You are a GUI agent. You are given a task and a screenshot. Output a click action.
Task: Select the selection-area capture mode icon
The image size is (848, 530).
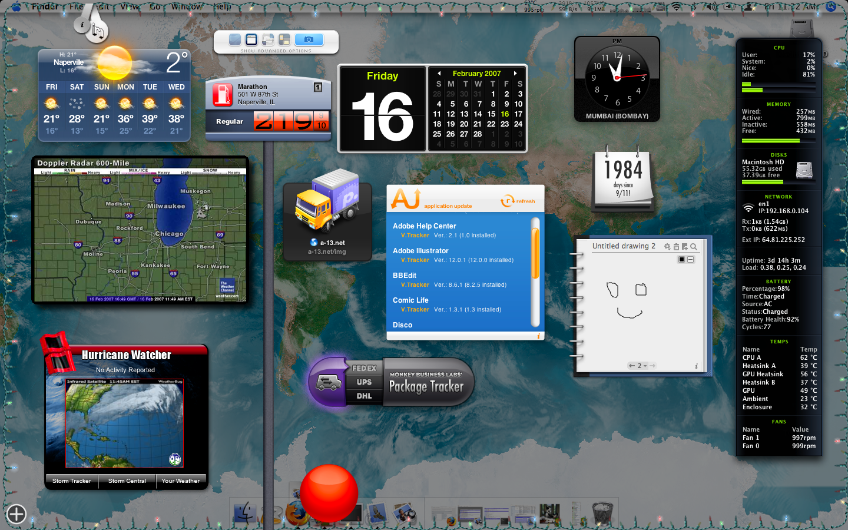tap(268, 39)
